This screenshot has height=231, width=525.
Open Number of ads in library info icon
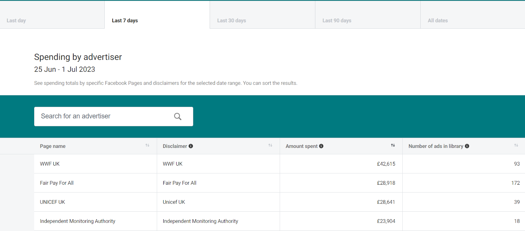pyautogui.click(x=467, y=146)
